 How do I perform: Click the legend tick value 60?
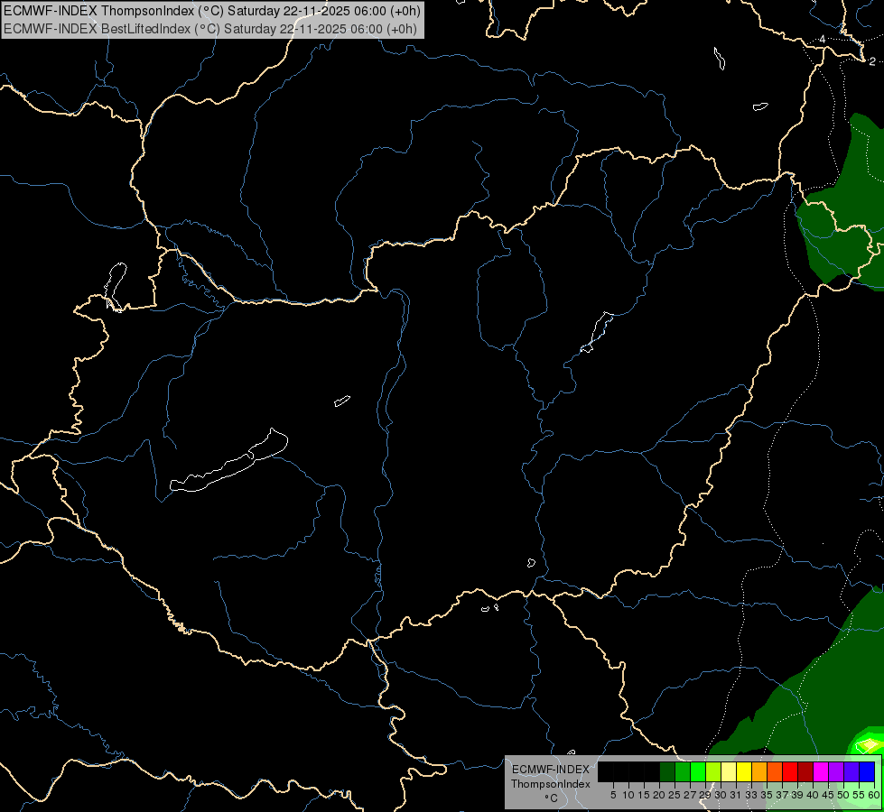874,795
